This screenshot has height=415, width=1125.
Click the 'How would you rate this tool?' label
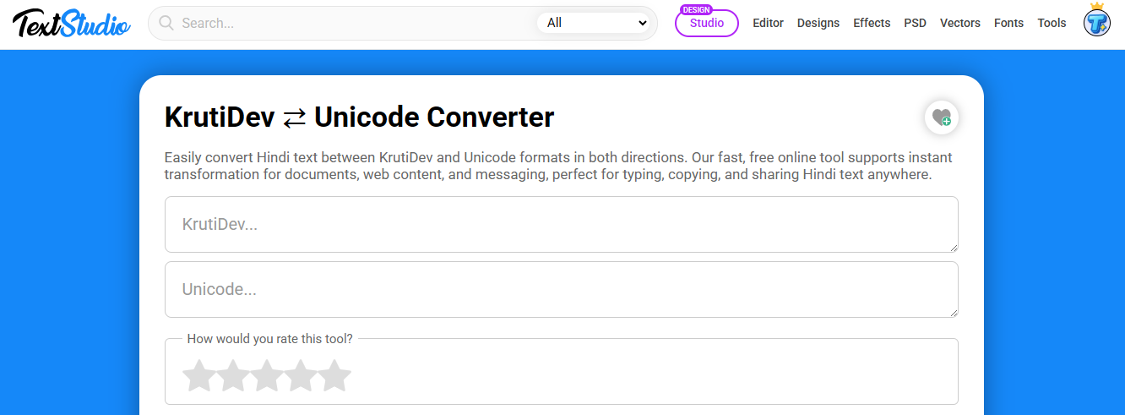click(270, 339)
